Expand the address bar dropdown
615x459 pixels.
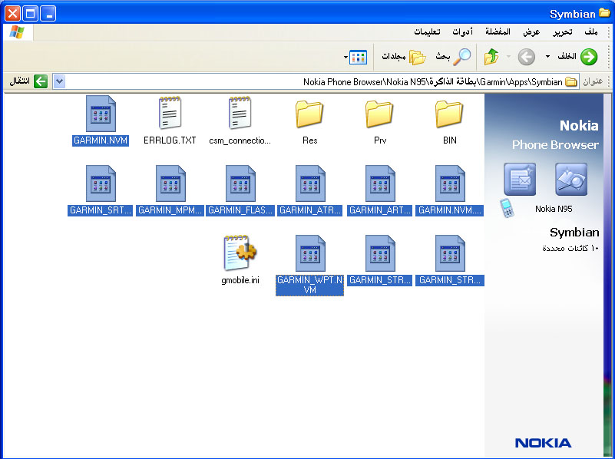coord(59,81)
